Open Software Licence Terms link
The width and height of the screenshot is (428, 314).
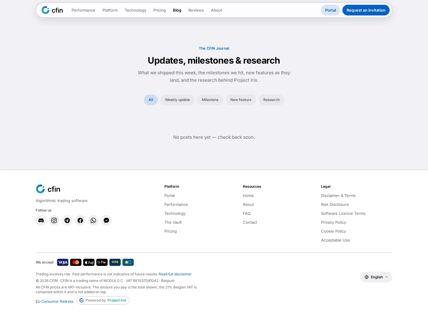[343, 213]
